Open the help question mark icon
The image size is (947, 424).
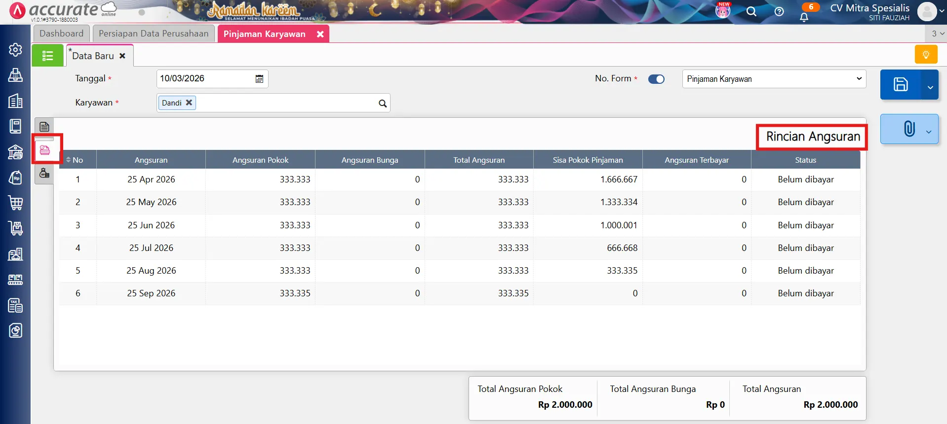(x=779, y=12)
